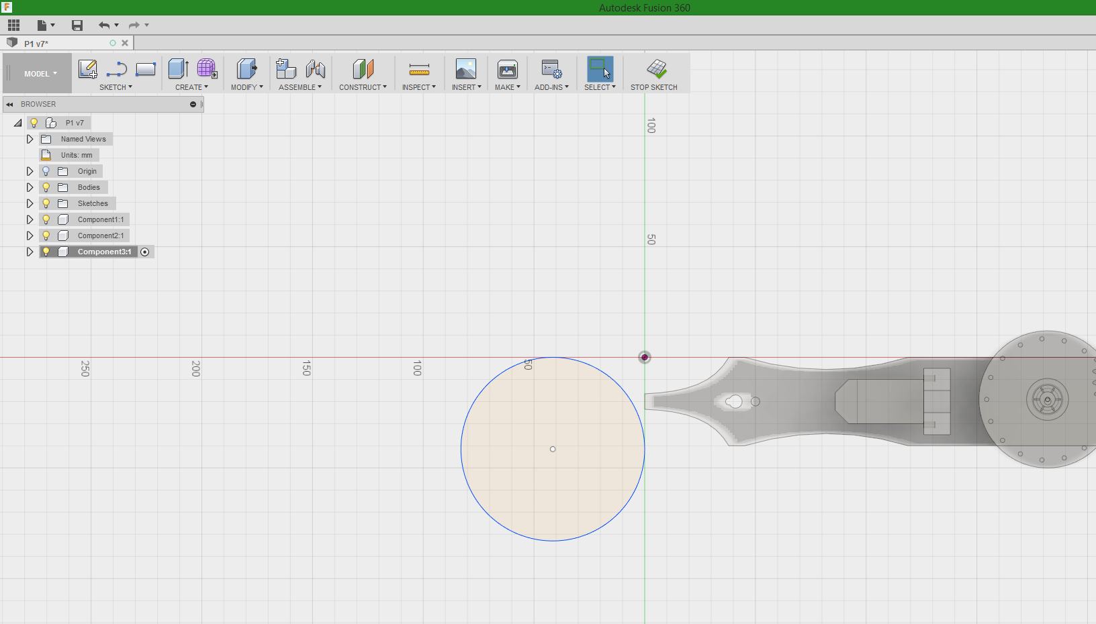Expand the Bodies folder node
1096x624 pixels.
point(30,187)
